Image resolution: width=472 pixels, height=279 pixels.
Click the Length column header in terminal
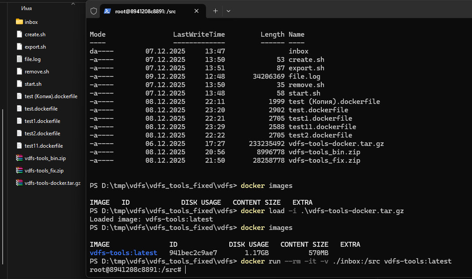[x=272, y=34]
